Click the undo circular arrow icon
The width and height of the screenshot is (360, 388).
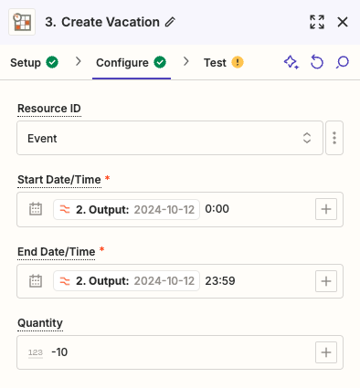tap(317, 62)
